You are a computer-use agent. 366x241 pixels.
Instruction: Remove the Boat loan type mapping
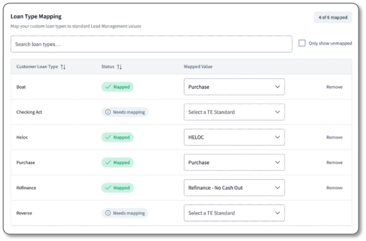(x=334, y=87)
